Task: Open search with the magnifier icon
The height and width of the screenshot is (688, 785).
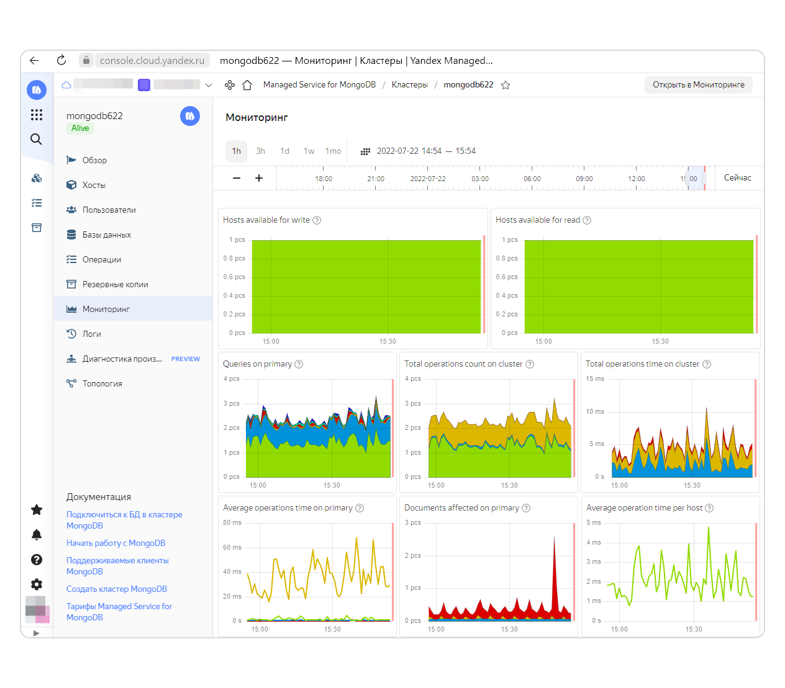Action: pos(37,139)
